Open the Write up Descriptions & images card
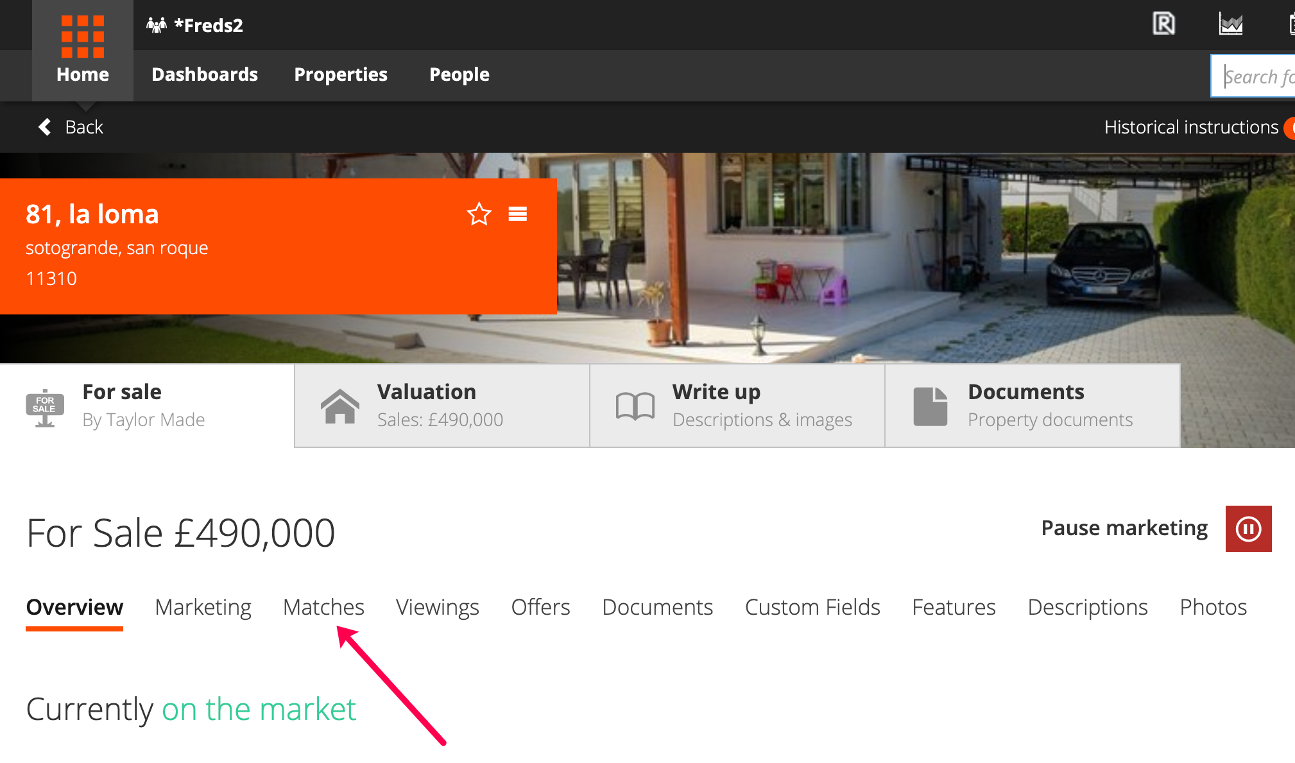Screen dimensions: 1295x763 [x=737, y=406]
